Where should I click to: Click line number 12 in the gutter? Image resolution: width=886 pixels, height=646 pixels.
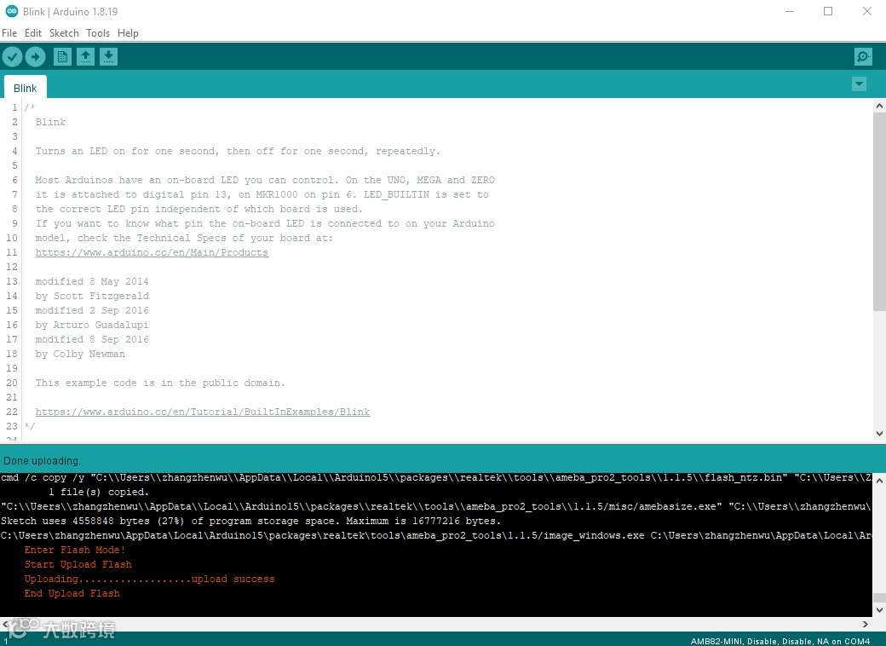pyautogui.click(x=12, y=267)
